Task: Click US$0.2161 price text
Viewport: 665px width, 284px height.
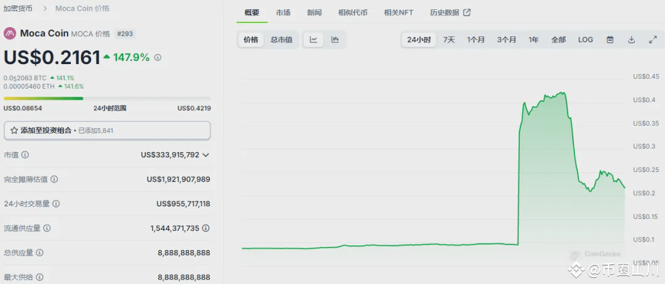Action: pos(52,58)
